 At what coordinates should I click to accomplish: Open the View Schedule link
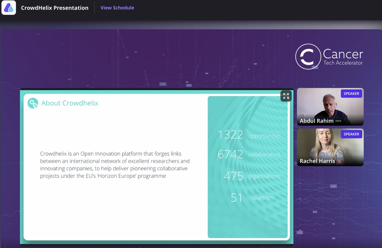tap(117, 8)
